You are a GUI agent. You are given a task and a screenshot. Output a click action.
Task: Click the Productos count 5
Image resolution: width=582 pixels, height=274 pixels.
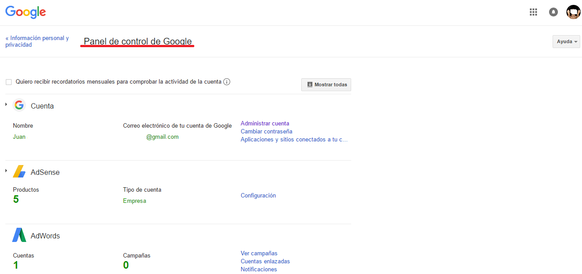click(16, 199)
